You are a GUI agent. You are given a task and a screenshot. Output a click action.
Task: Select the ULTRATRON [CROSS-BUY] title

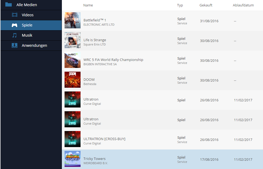(104, 139)
